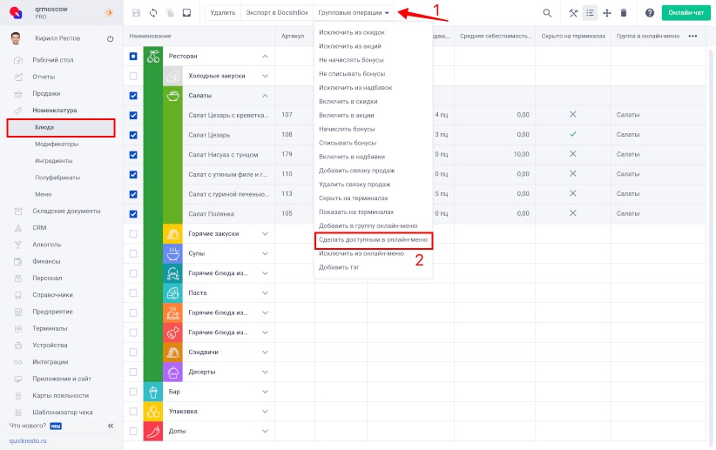Click Экспорт в DocsInBox button
The width and height of the screenshot is (716, 450).
coord(277,13)
